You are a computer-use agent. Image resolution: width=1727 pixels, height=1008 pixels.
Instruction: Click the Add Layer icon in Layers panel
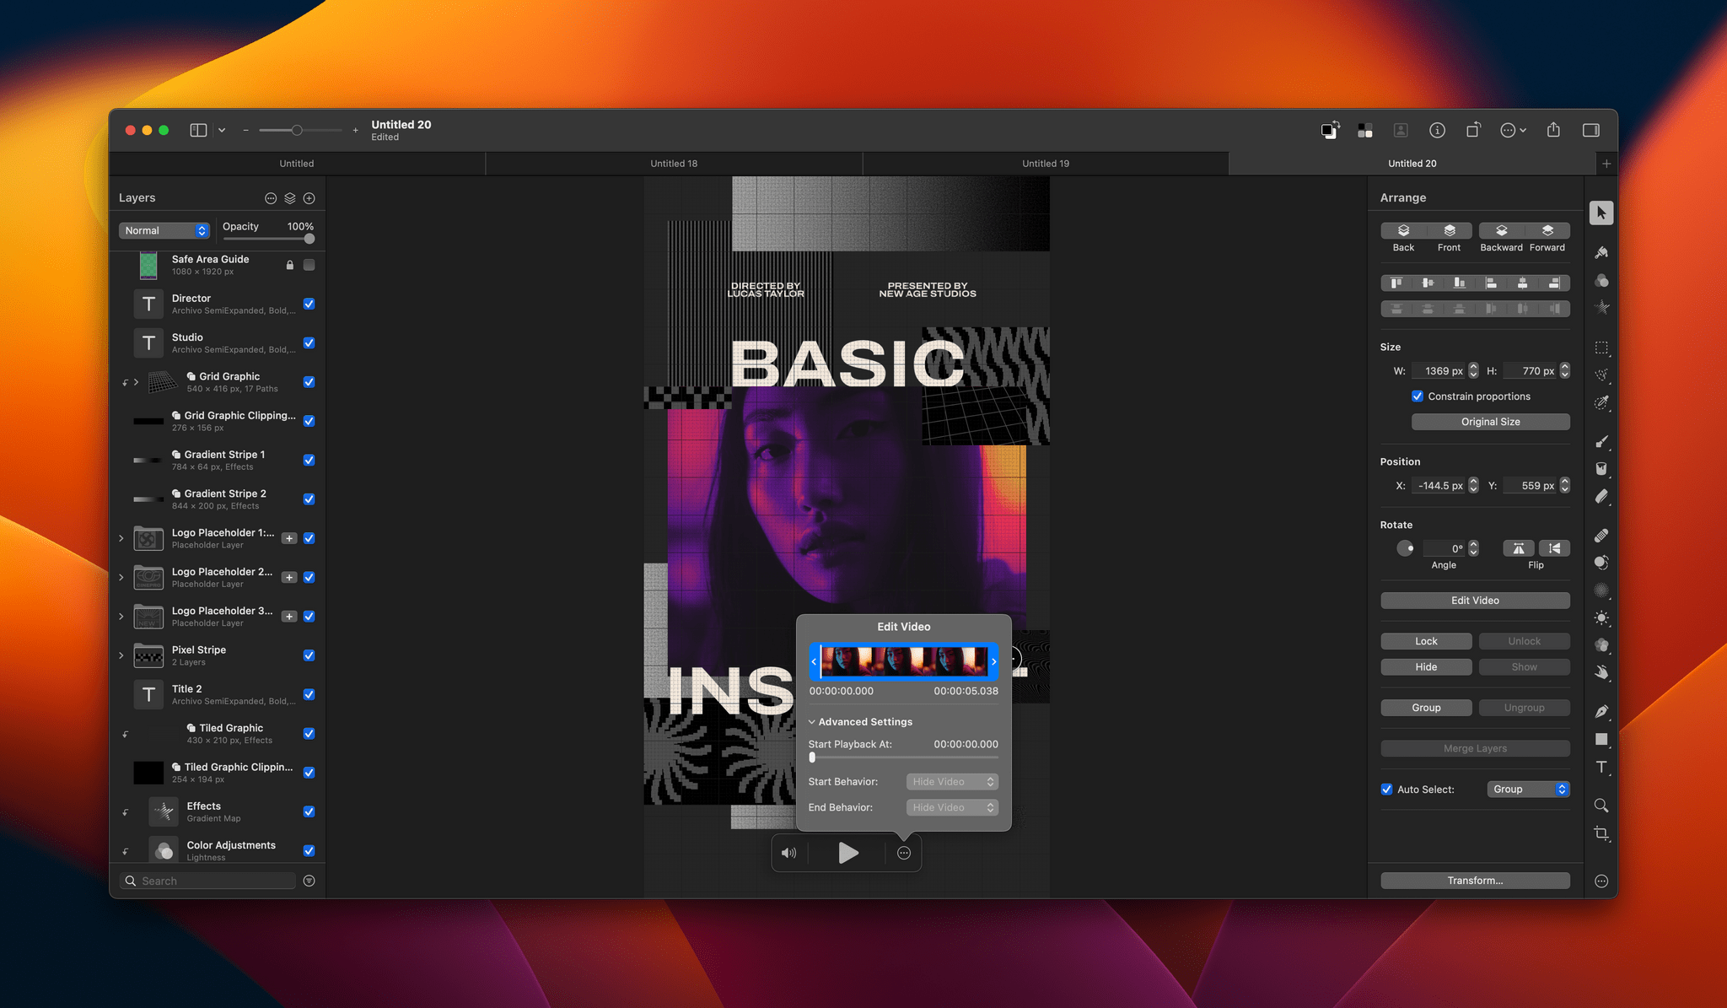tap(309, 198)
